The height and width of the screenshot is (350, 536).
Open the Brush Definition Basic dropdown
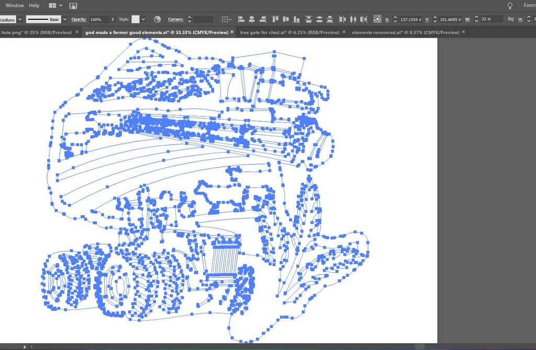click(65, 19)
